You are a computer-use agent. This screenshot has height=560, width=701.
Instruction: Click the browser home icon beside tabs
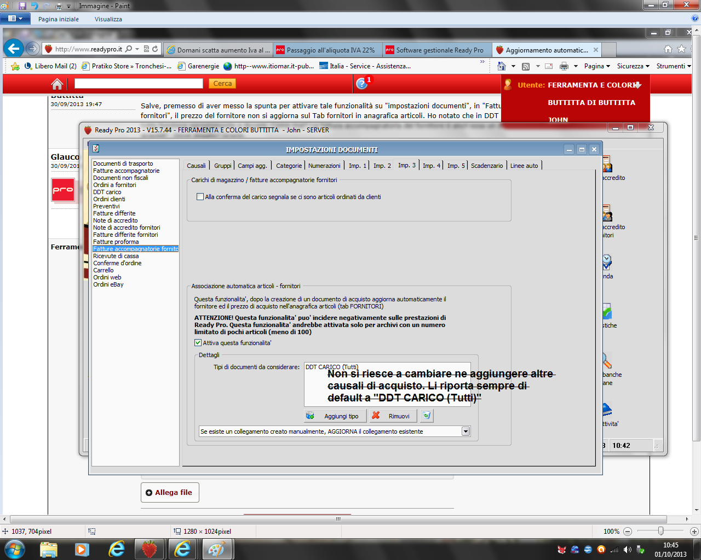coord(668,49)
